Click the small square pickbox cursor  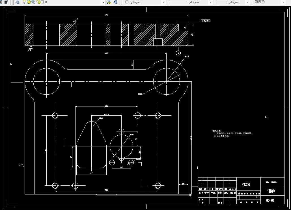click(x=266, y=117)
